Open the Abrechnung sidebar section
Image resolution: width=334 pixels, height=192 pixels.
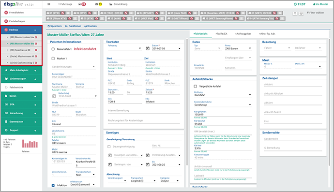(21, 113)
